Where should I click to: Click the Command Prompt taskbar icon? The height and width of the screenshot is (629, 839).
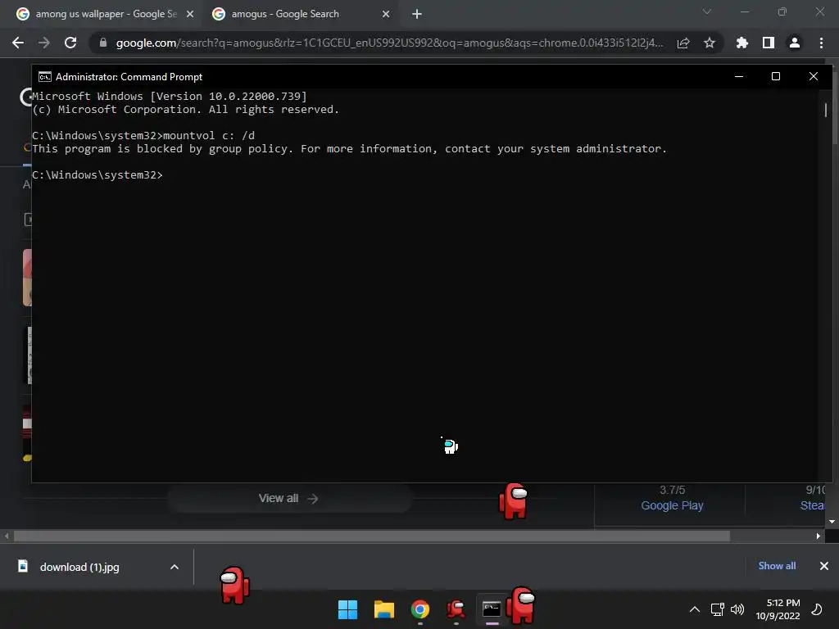click(492, 609)
